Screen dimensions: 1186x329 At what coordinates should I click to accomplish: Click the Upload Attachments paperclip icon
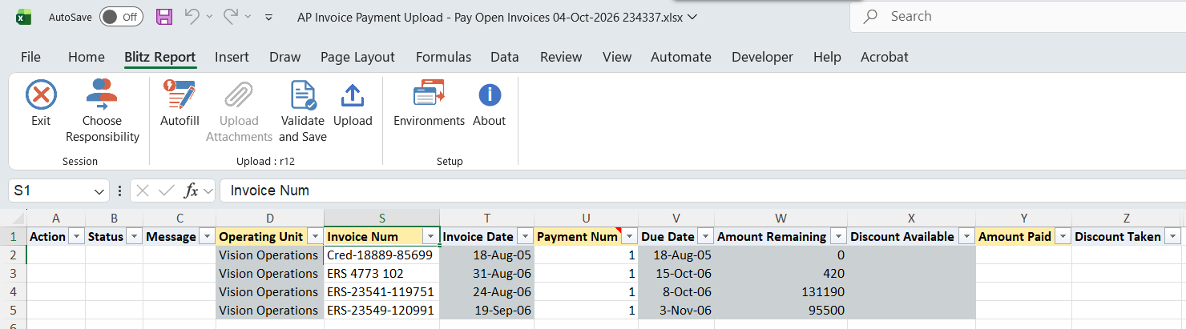tap(239, 95)
